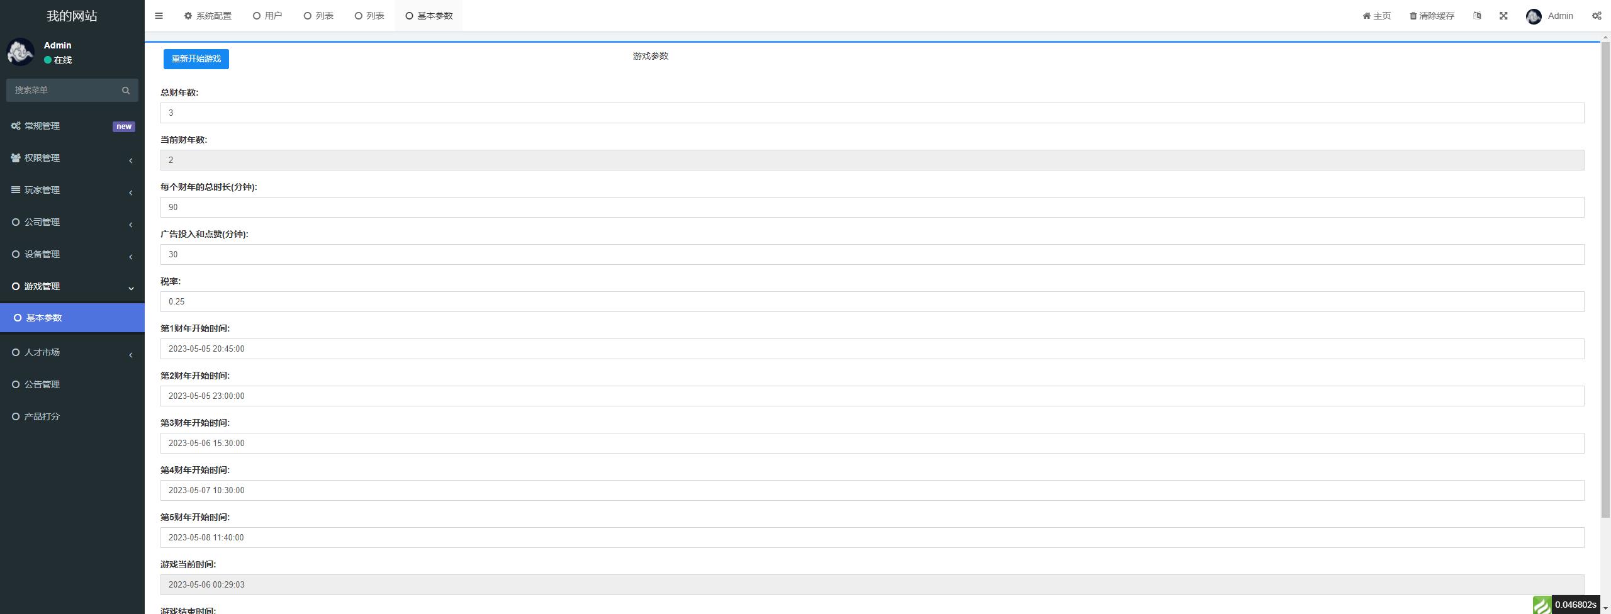Click the 税率 input field

point(872,302)
